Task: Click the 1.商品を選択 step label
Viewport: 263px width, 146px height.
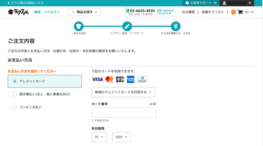Action: point(78,33)
